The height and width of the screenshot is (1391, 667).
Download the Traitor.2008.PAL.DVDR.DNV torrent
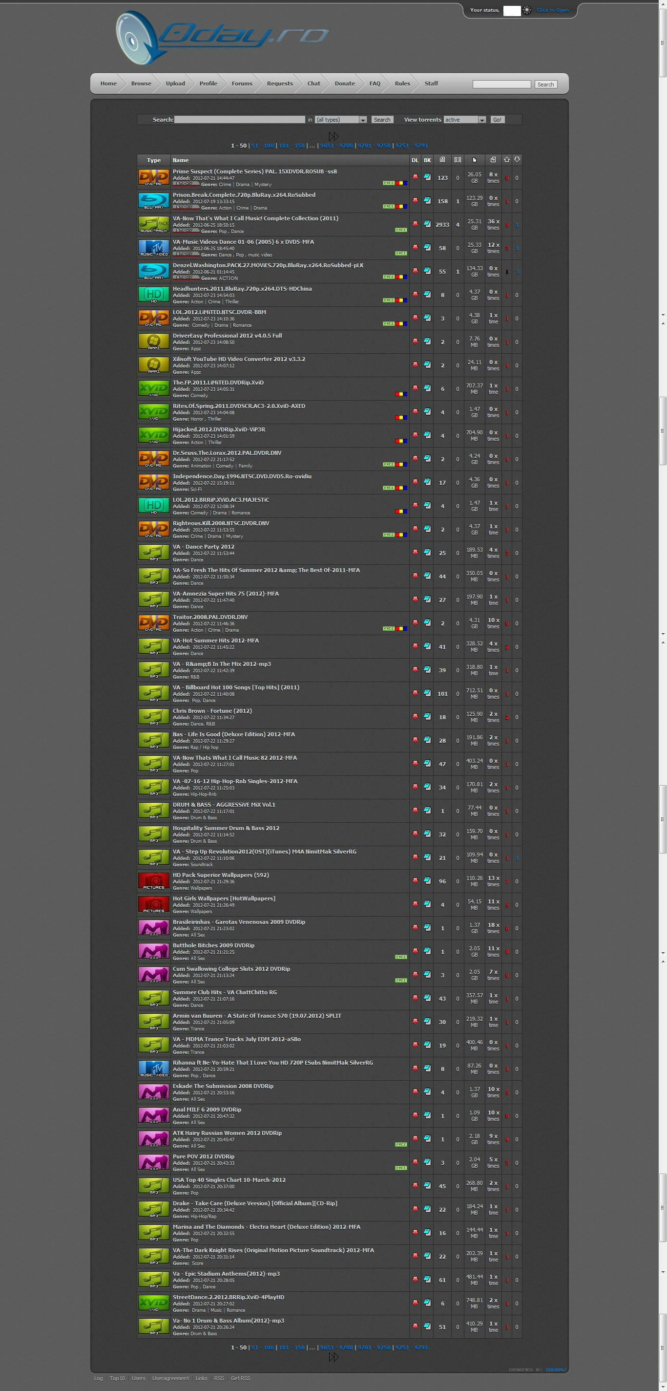(415, 622)
